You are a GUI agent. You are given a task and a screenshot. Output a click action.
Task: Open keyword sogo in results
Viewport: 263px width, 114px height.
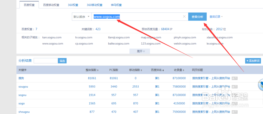tap(22, 103)
